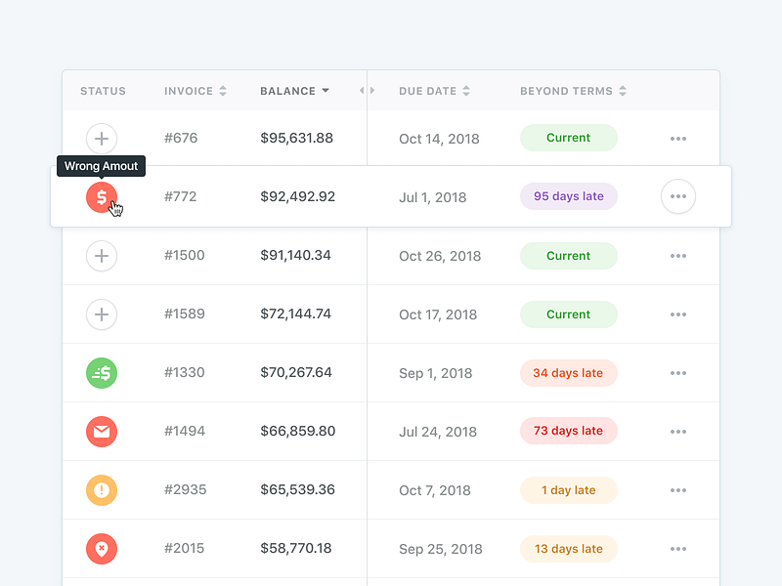Toggle the plus status circle for invoice #1589
Screen dimensions: 782x586
click(x=102, y=314)
